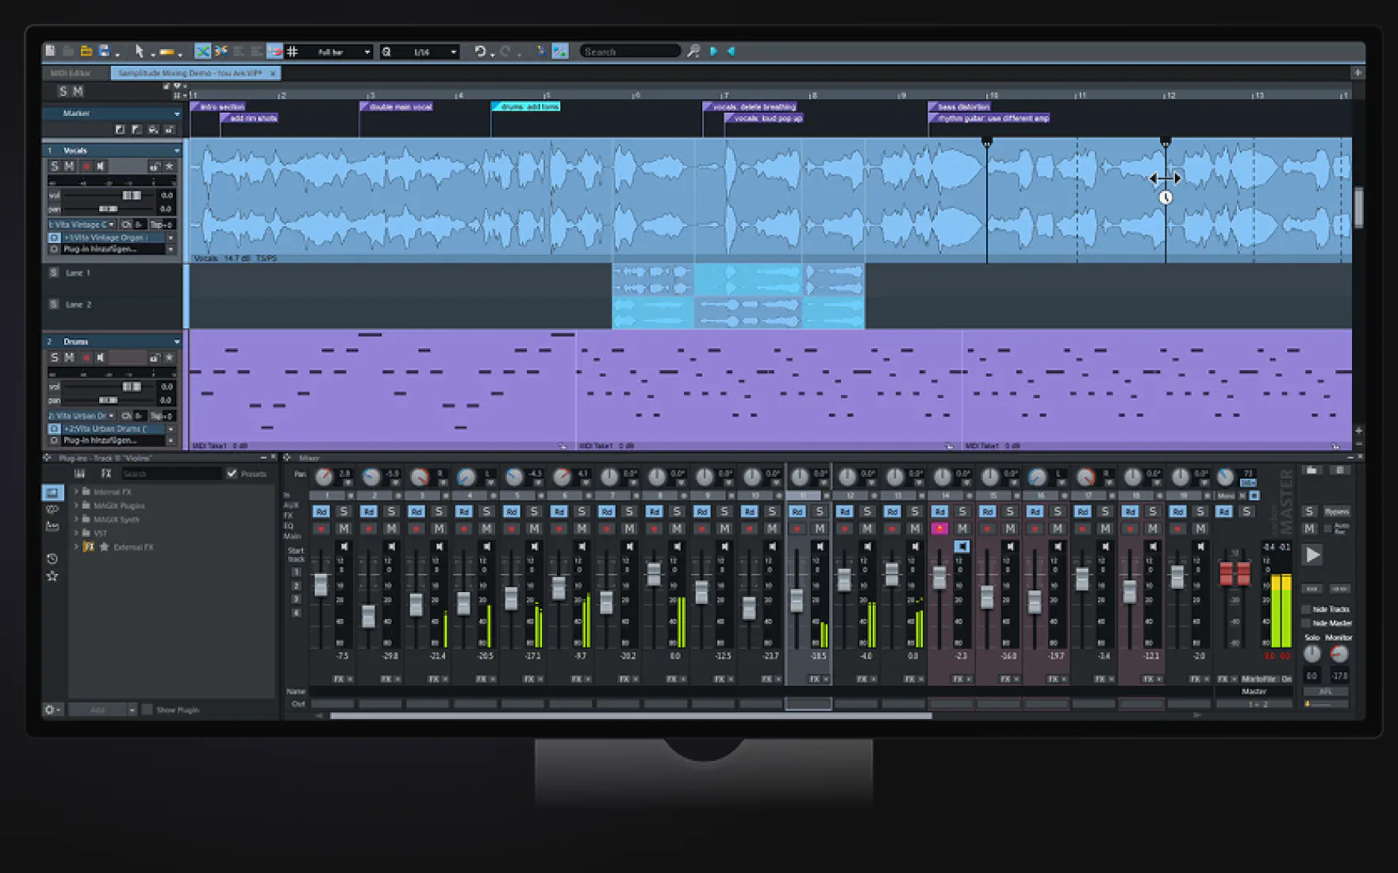Switch to the MIDI Editor tab
The height and width of the screenshot is (873, 1398).
(x=71, y=73)
